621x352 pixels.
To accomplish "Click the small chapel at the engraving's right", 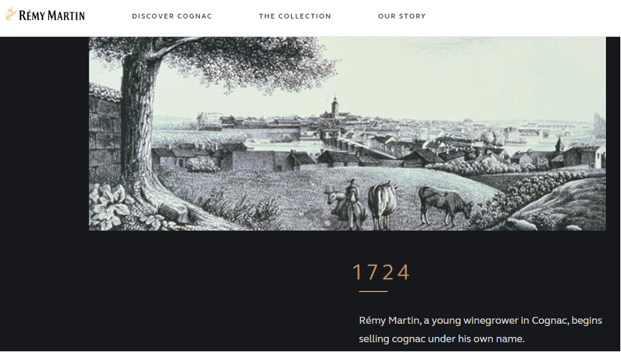I will 558,147.
